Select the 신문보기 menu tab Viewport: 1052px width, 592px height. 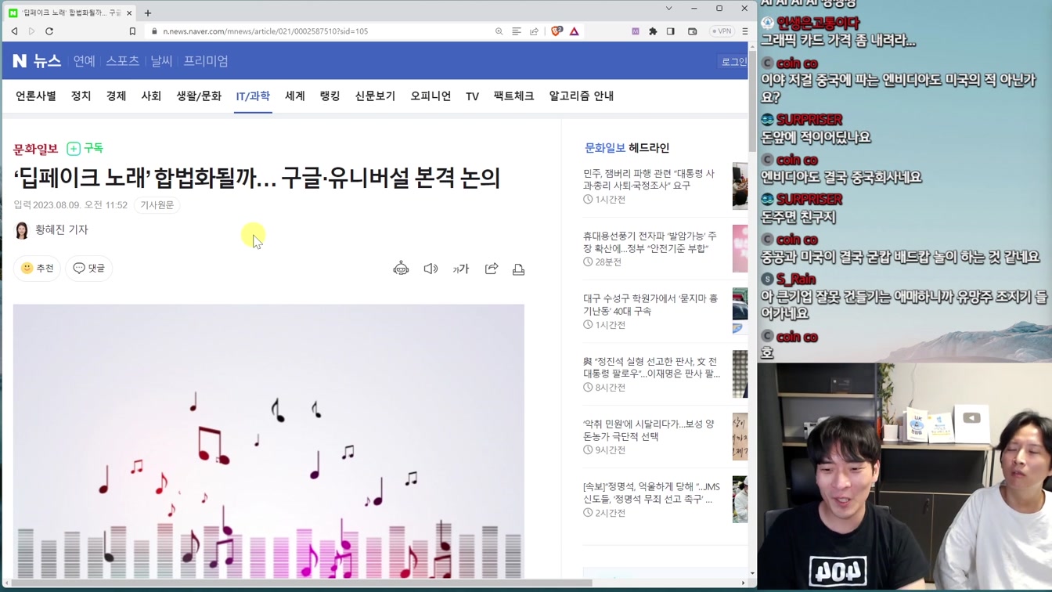pyautogui.click(x=375, y=96)
